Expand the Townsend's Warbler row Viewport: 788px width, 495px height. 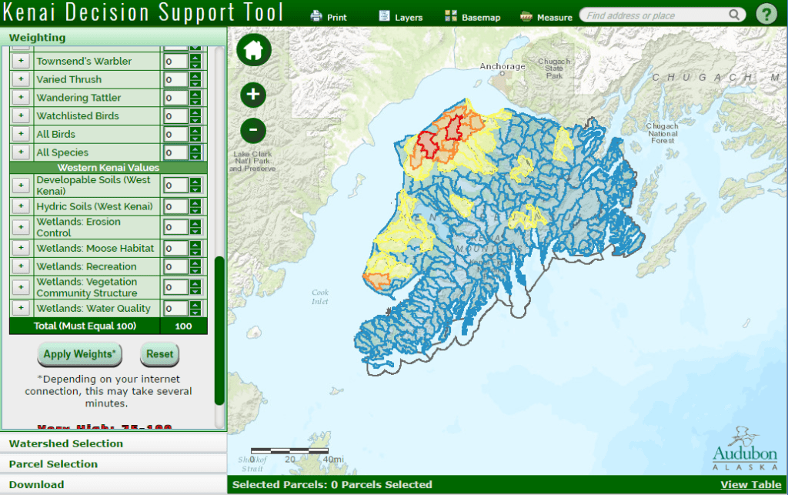point(21,62)
